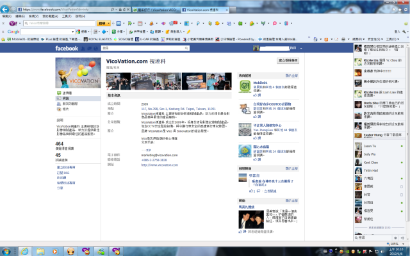This screenshot has height=256, width=410.
Task: Open the Google toolbar search box dropdown
Action: pyautogui.click(x=72, y=31)
